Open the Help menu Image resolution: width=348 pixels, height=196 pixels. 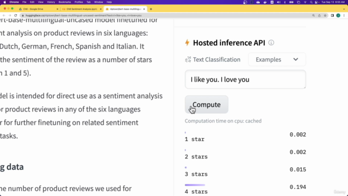[109, 2]
